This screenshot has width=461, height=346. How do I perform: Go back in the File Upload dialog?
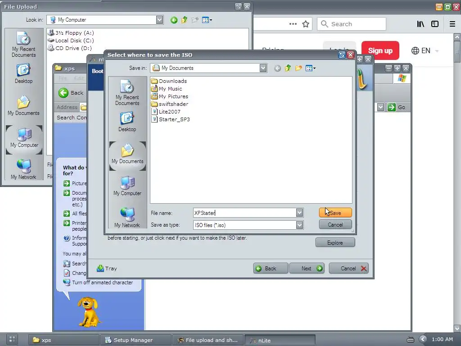coord(174,20)
